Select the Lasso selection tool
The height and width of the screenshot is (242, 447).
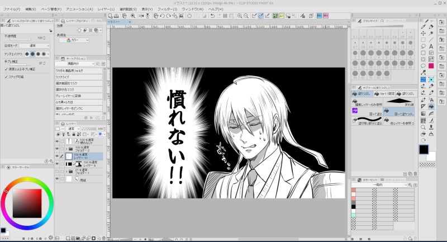point(424,46)
